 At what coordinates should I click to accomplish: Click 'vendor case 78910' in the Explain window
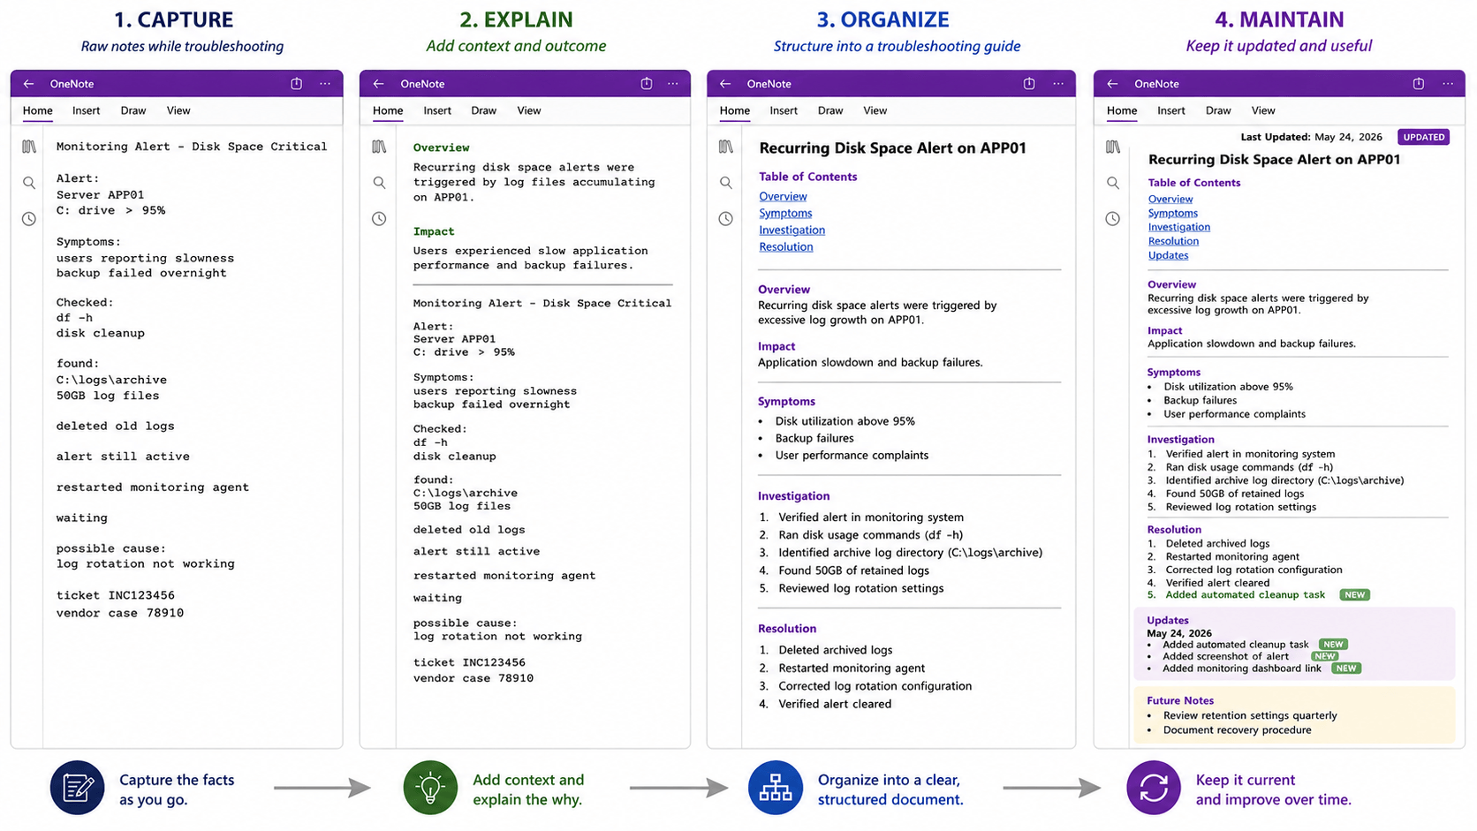point(473,678)
